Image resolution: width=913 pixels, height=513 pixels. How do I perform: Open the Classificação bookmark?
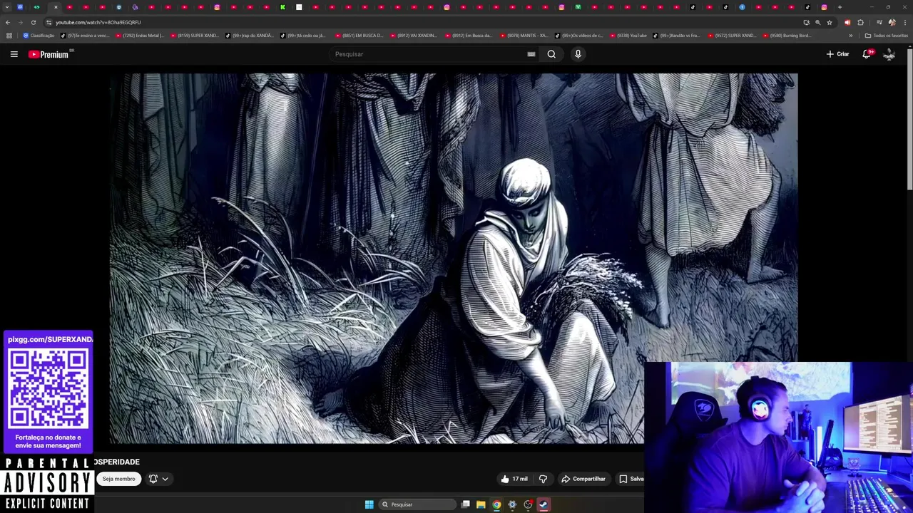click(39, 36)
